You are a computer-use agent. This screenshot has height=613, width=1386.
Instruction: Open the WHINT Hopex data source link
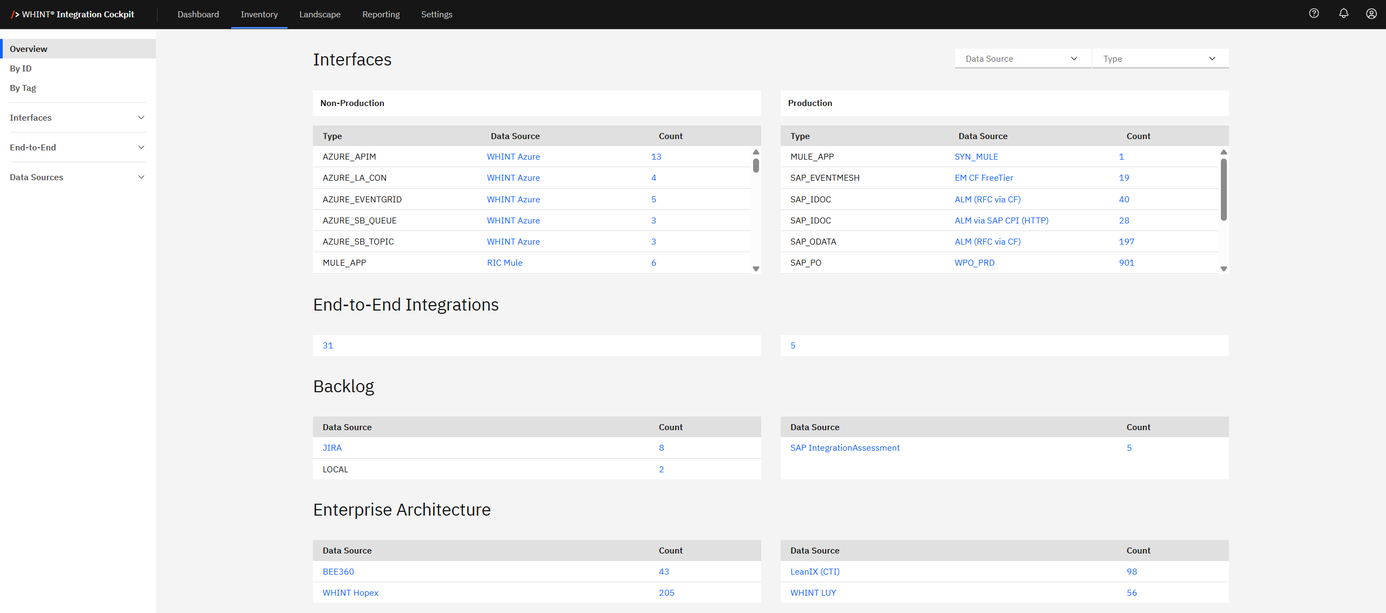click(x=350, y=592)
